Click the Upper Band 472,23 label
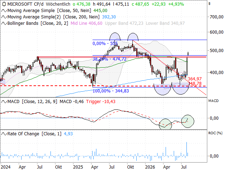Viewport: 226px width, 170px height. click(x=124, y=23)
